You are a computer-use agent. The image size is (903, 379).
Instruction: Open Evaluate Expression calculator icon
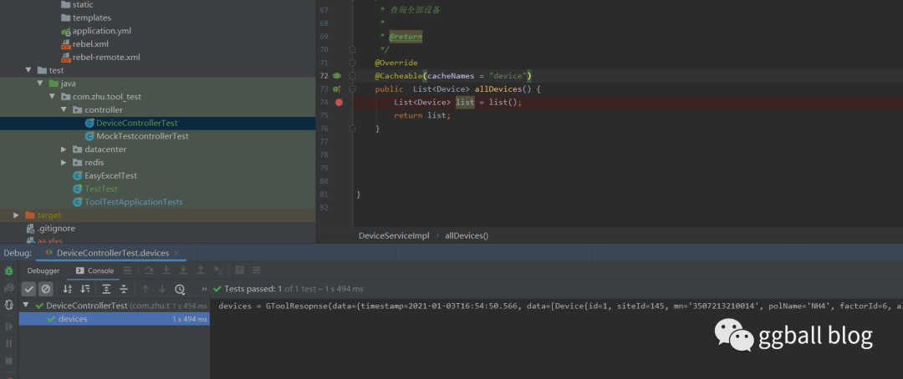240,270
